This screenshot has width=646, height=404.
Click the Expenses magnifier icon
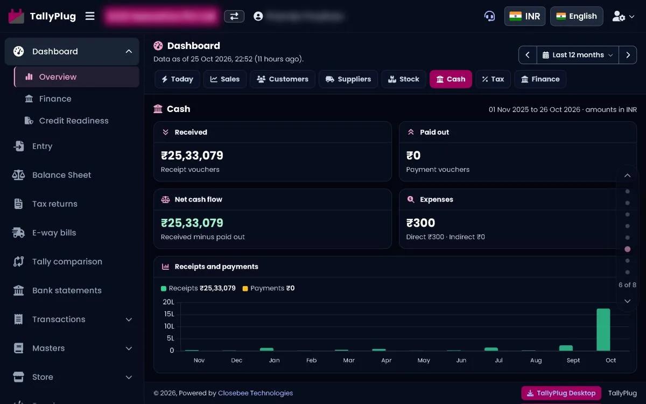click(x=411, y=199)
